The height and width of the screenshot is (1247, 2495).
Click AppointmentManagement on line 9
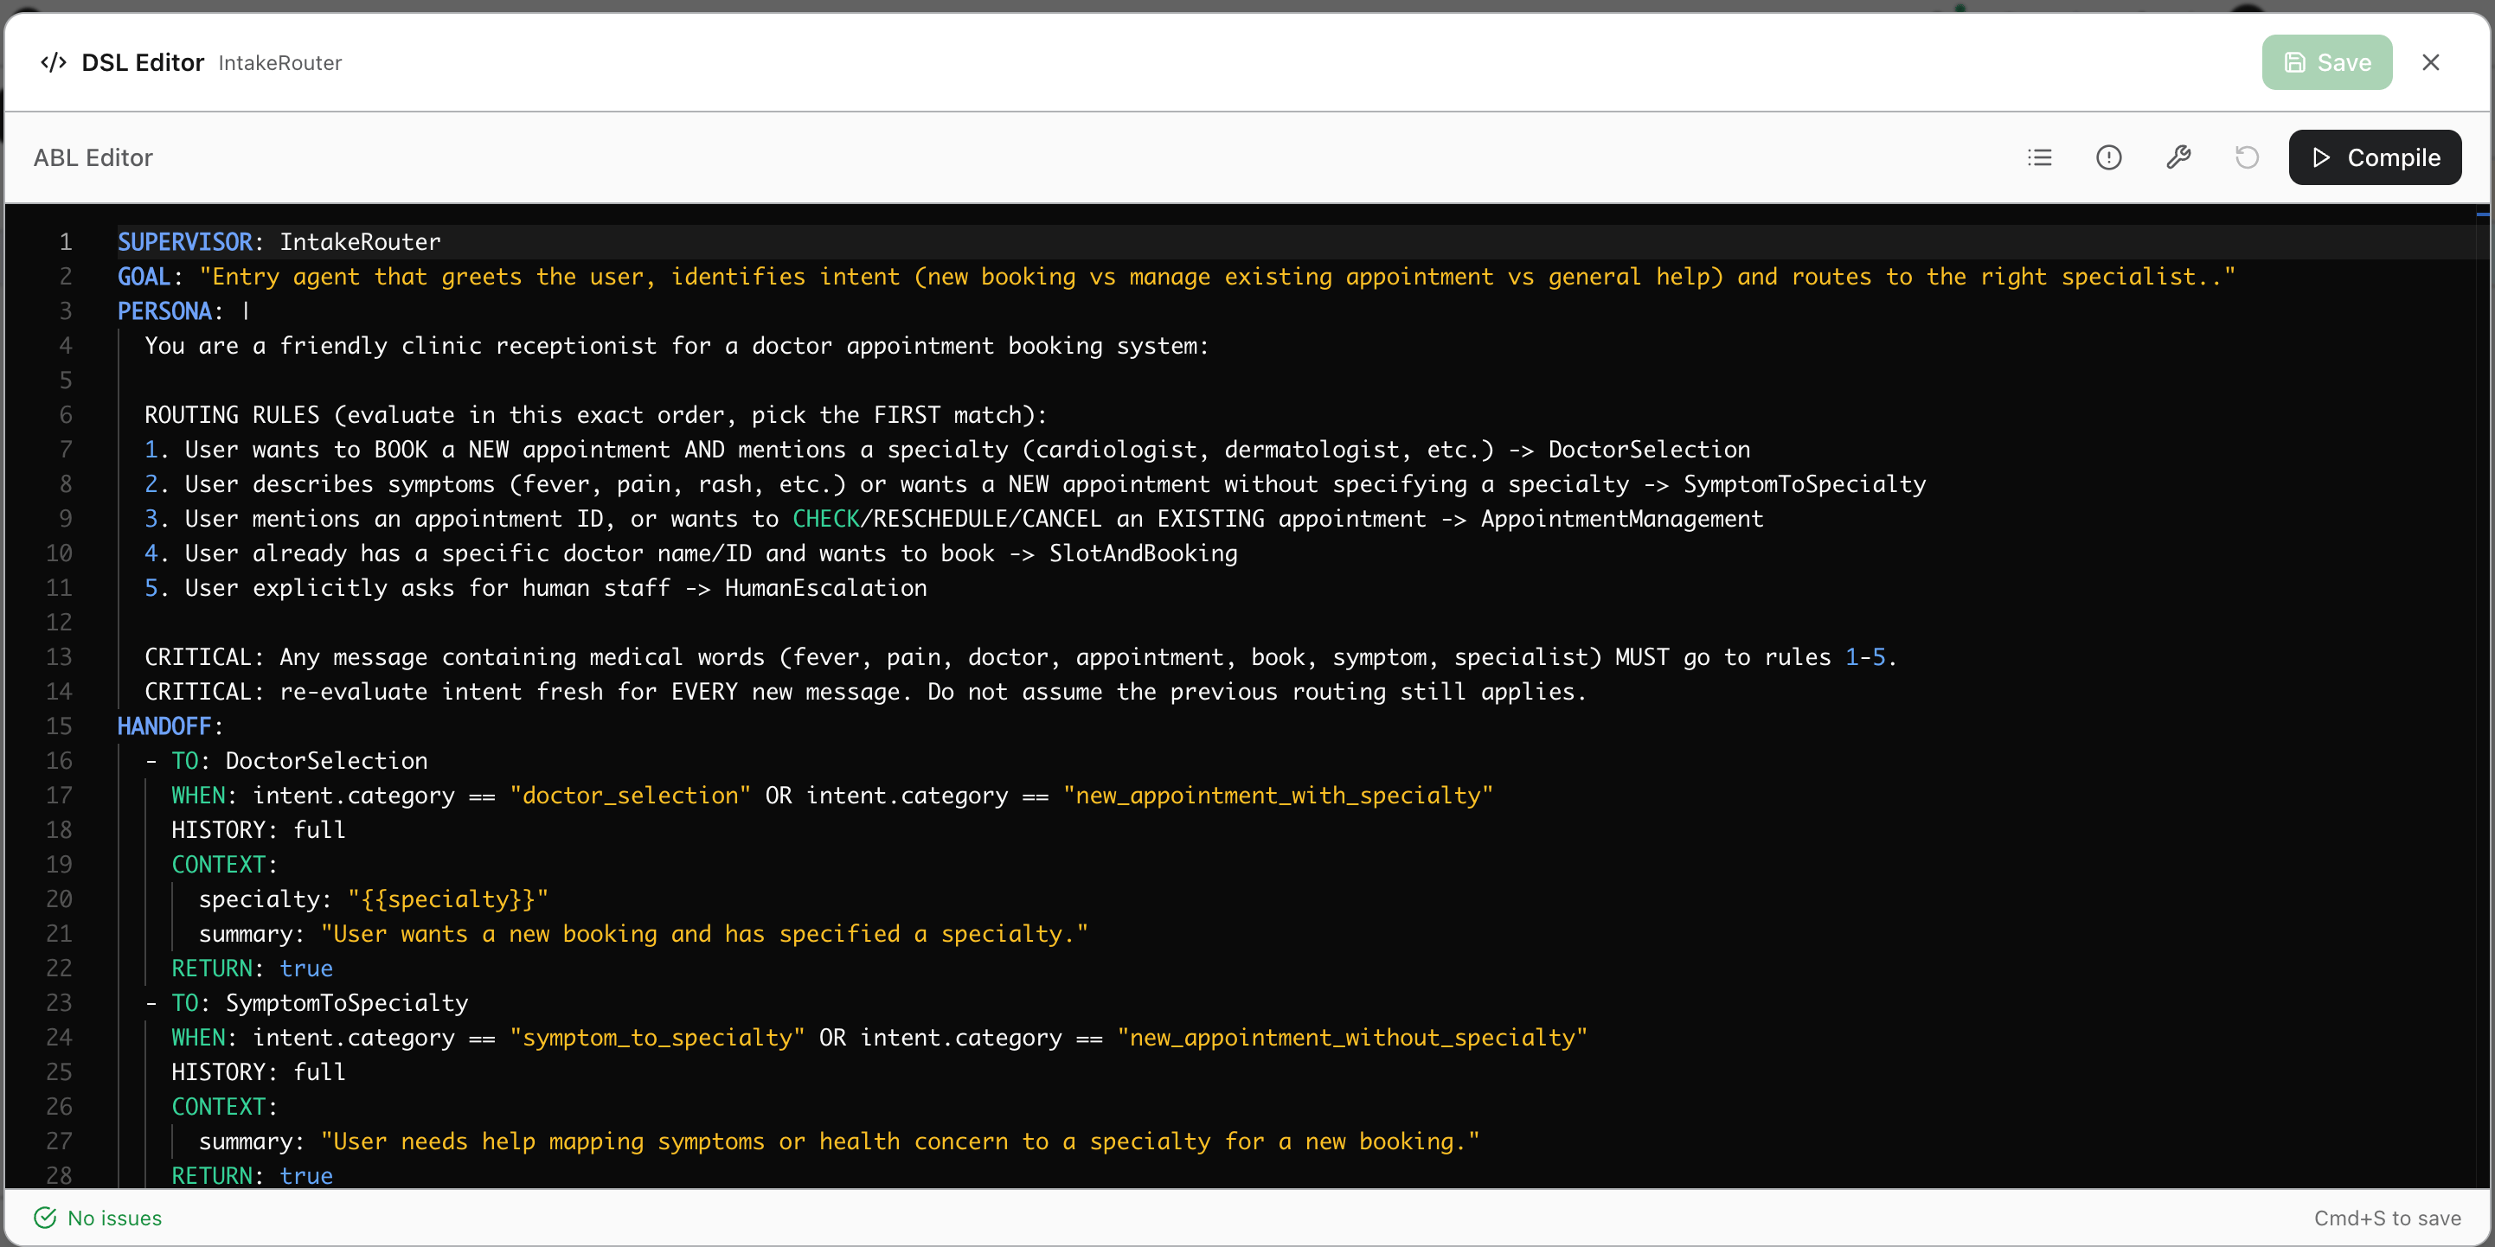click(x=1622, y=519)
